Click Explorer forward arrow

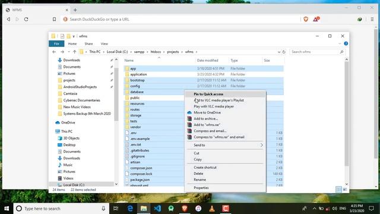click(62, 52)
